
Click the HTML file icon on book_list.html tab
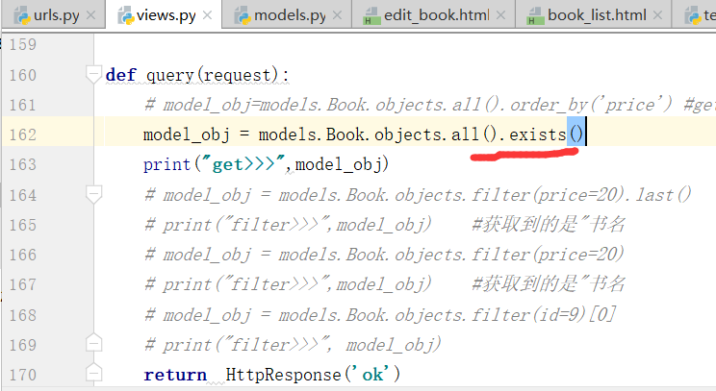(x=535, y=16)
